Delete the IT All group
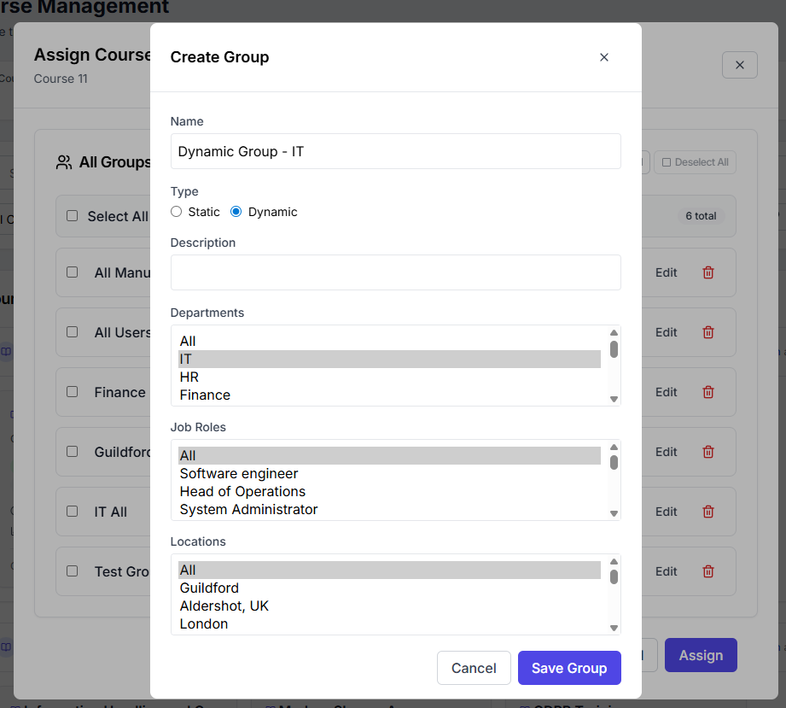The width and height of the screenshot is (786, 708). (x=708, y=512)
